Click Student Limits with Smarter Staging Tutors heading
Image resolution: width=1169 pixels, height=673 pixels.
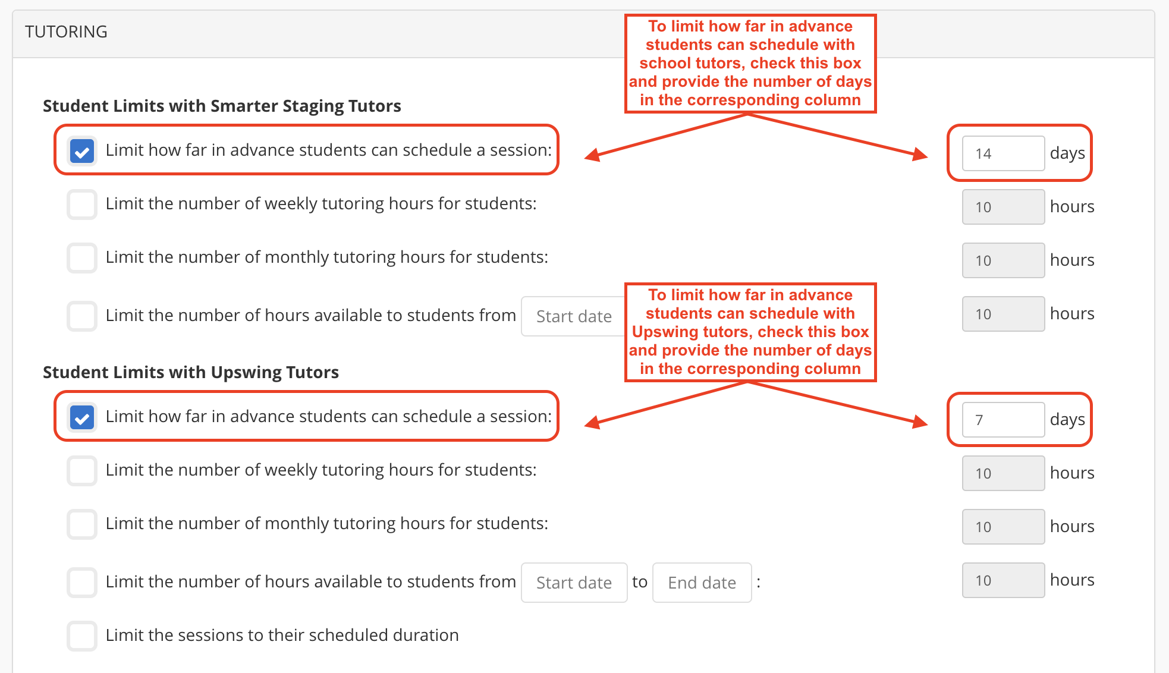(x=222, y=106)
